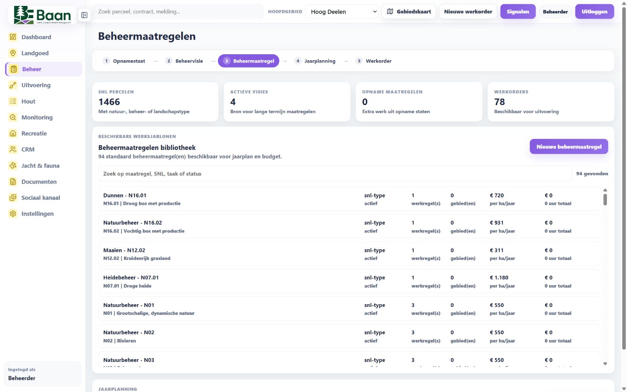Image resolution: width=627 pixels, height=392 pixels.
Task: Select step 3 Beheermaatregel
Action: pos(248,61)
